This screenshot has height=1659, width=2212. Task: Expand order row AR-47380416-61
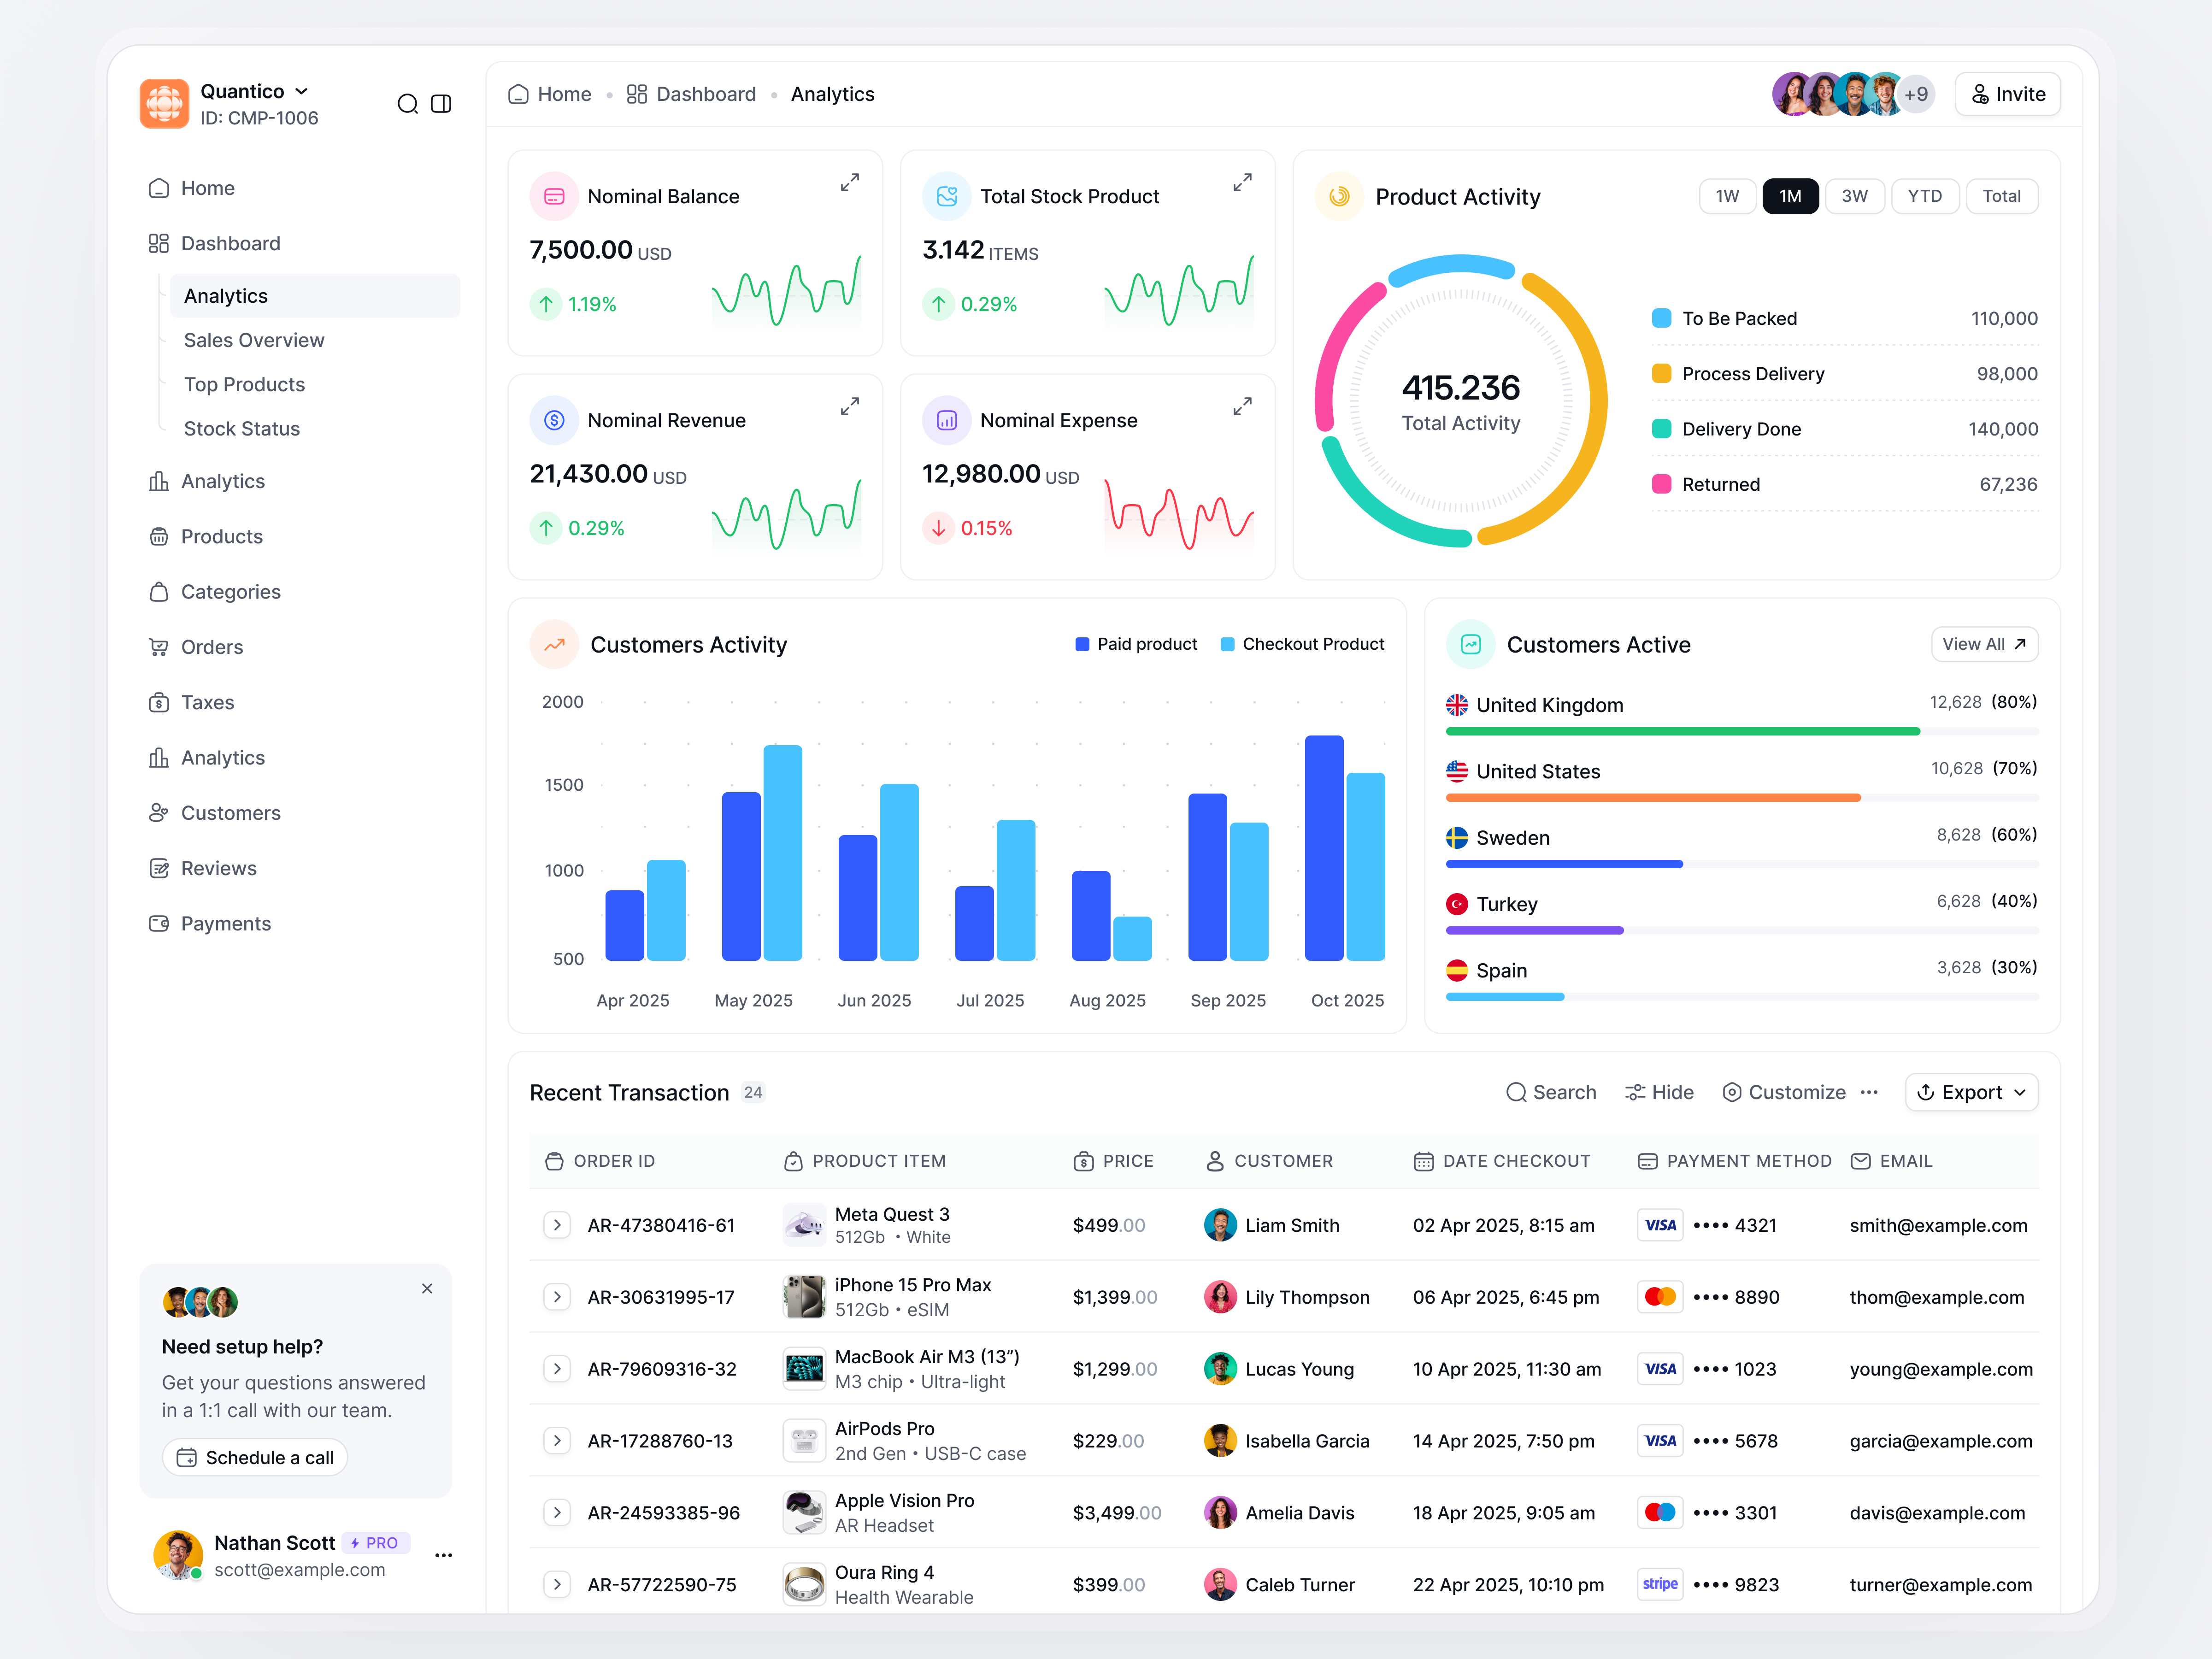tap(557, 1225)
